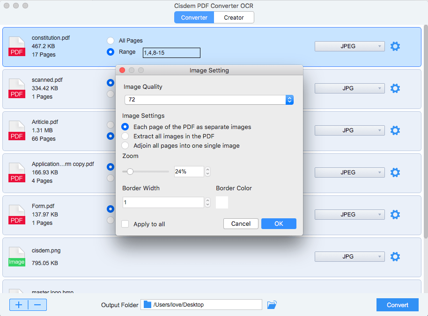428x316 pixels.
Task: Enable Apply to all checkbox
Action: tap(125, 224)
